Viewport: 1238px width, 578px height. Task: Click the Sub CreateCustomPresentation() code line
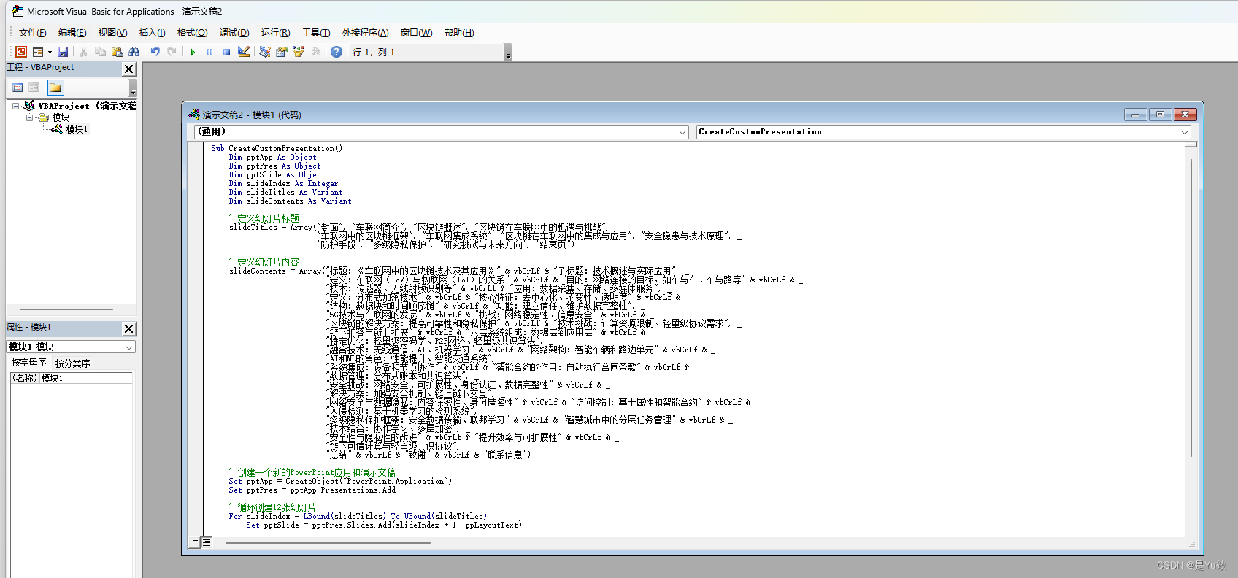[x=277, y=148]
